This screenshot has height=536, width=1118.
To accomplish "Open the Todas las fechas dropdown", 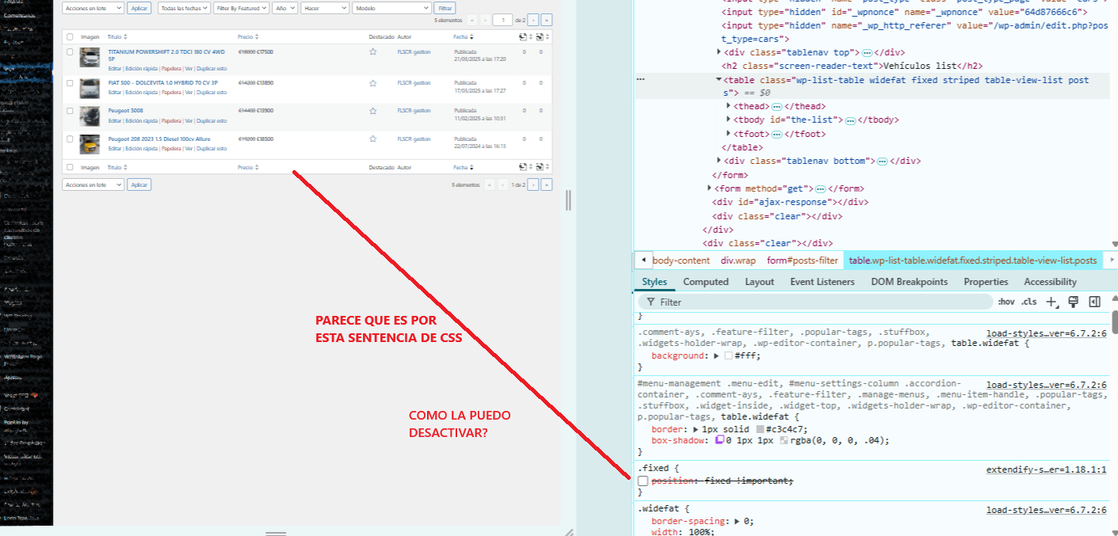I will click(184, 7).
